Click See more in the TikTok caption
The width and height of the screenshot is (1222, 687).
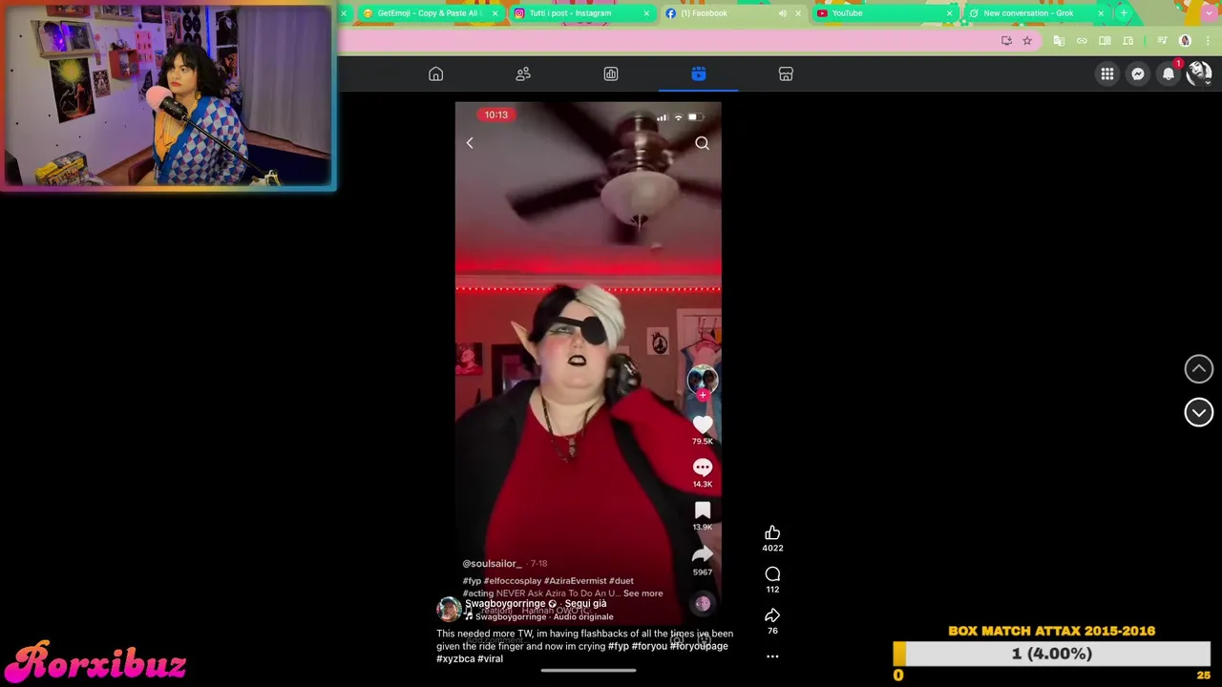point(643,593)
